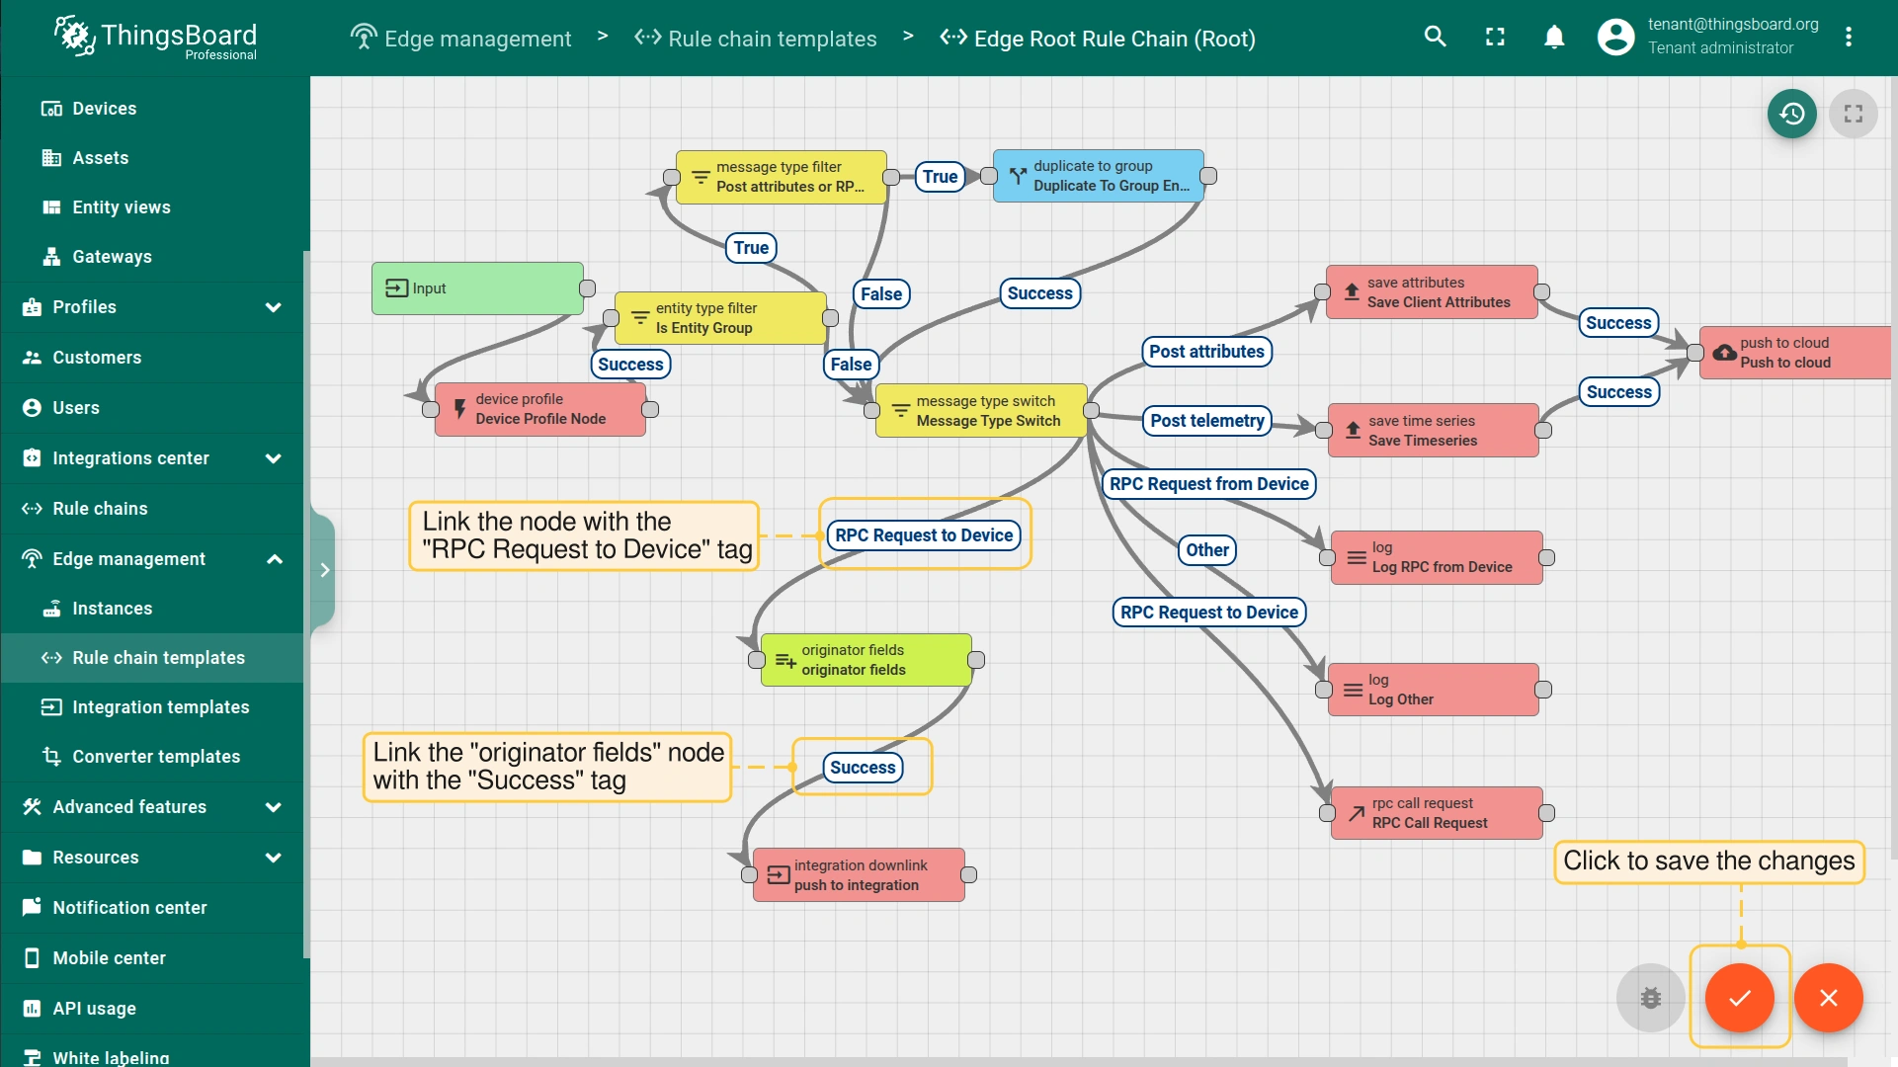Viewport: 1898px width, 1067px height.
Task: Open the Instances sidebar item
Action: tap(112, 609)
